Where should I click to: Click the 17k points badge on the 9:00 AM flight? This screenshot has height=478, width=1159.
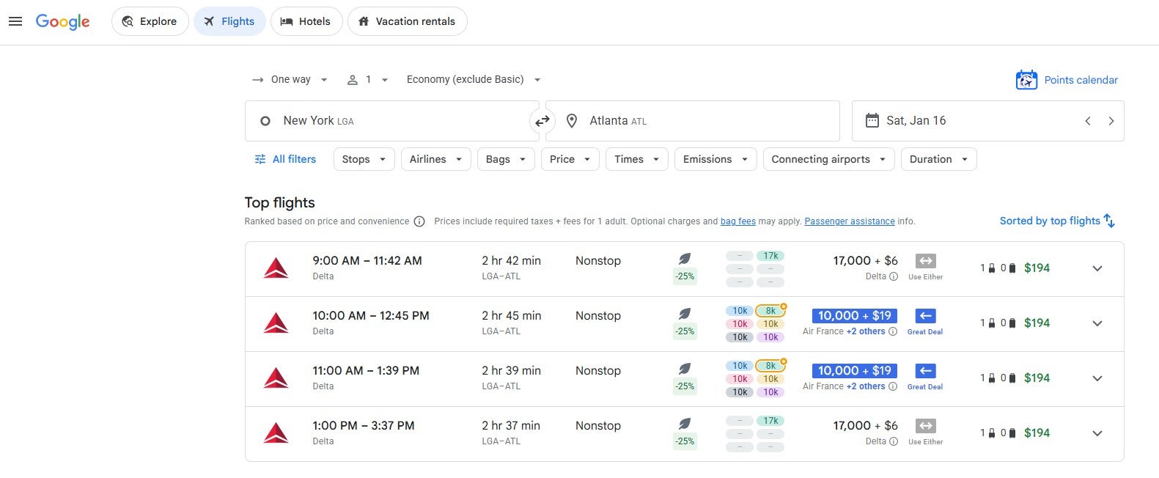coord(770,256)
